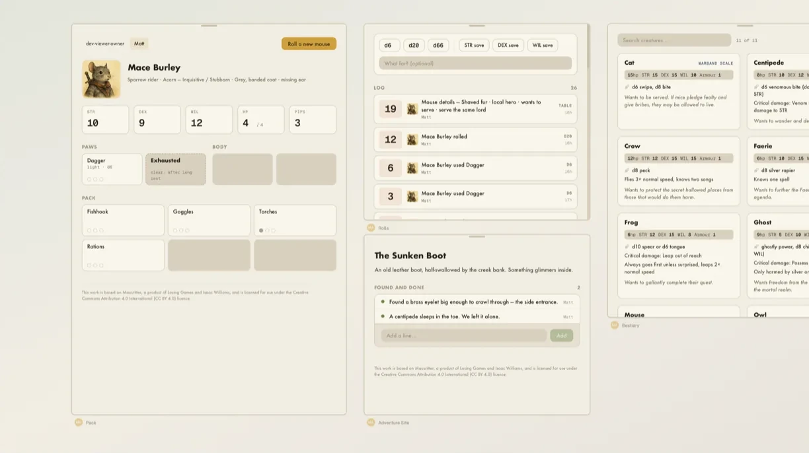Click mouse avatar in the 6 log entry
This screenshot has height=453, width=809.
[x=412, y=168]
